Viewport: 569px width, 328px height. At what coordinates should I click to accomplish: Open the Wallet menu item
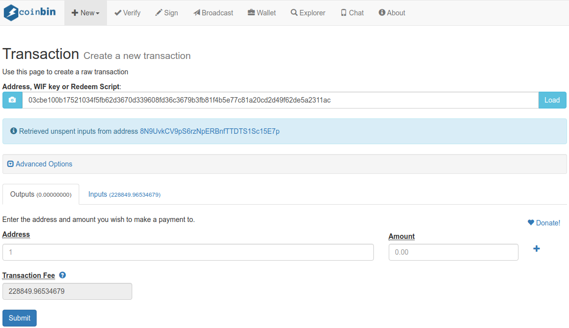click(x=261, y=13)
